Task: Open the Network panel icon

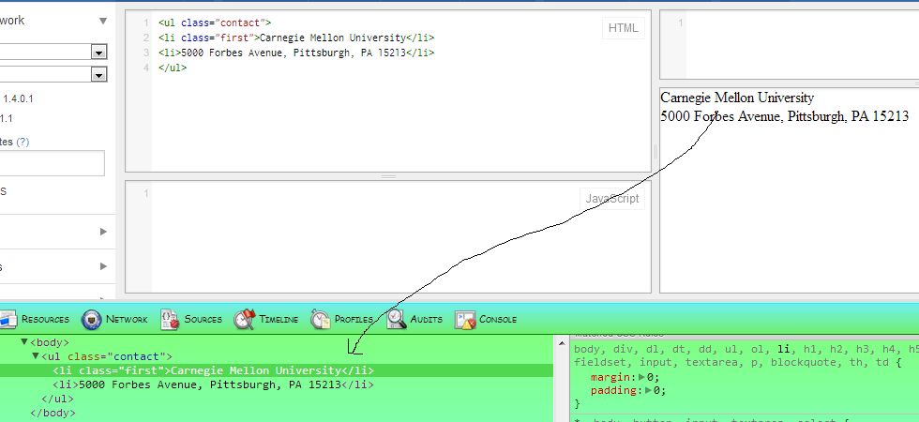Action: pos(92,320)
